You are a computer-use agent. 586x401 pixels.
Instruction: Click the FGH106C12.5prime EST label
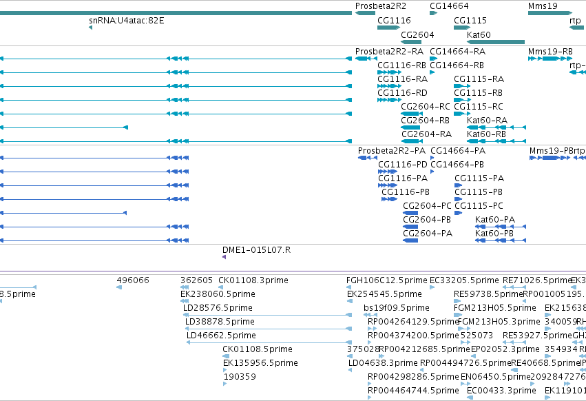coord(386,281)
